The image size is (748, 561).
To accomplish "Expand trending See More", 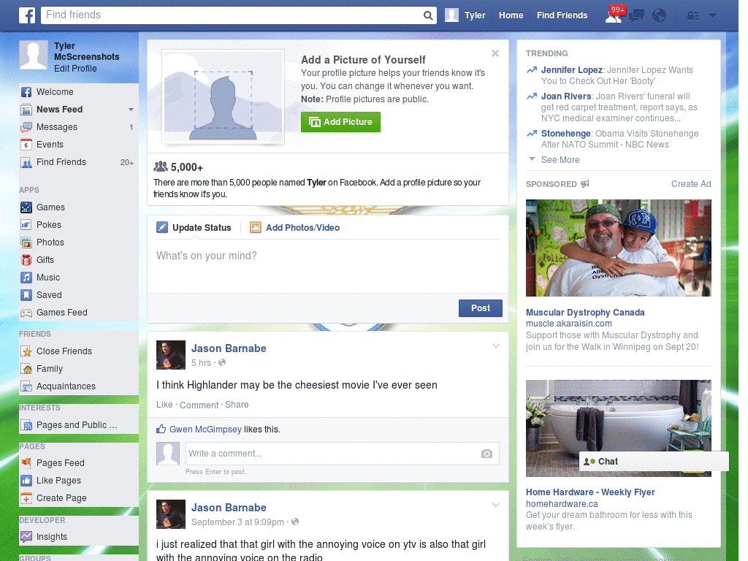I will click(560, 160).
